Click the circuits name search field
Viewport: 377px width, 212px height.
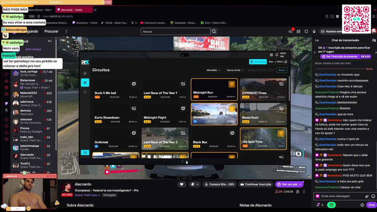click(x=261, y=70)
